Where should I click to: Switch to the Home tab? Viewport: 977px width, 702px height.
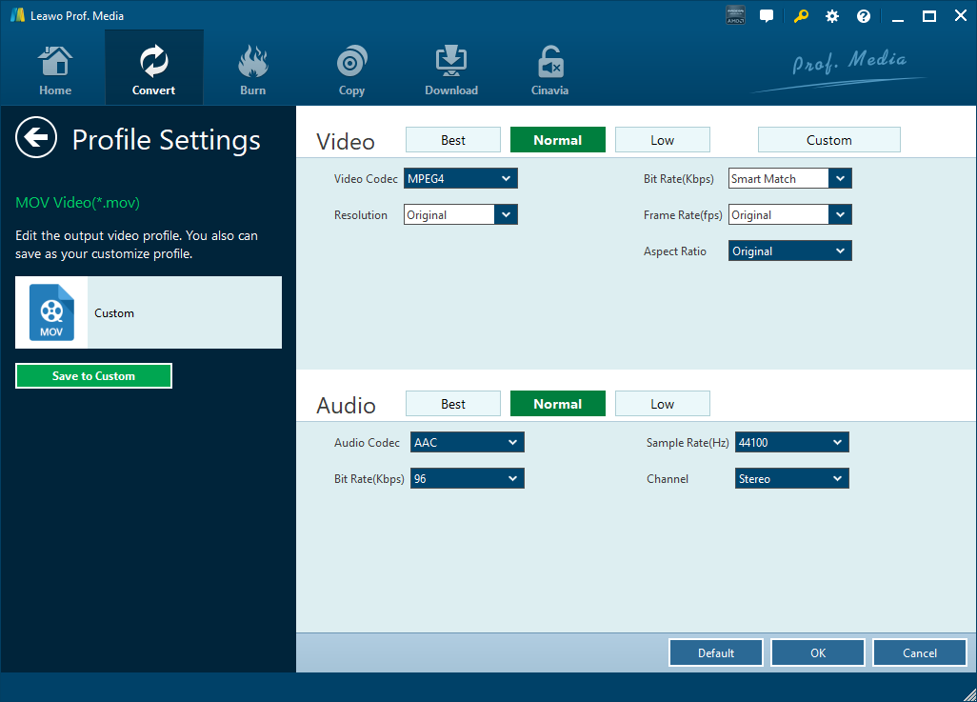tap(55, 70)
